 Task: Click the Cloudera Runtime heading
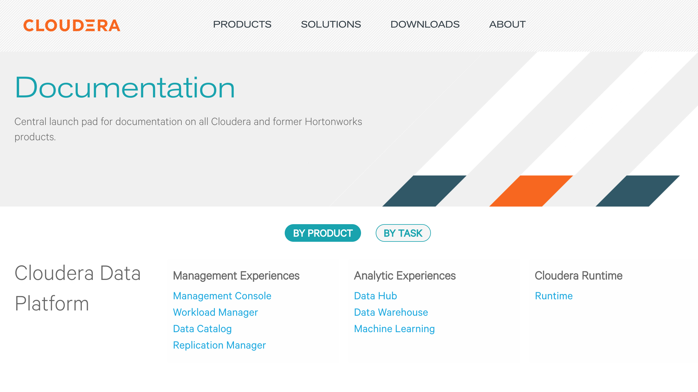(x=579, y=276)
